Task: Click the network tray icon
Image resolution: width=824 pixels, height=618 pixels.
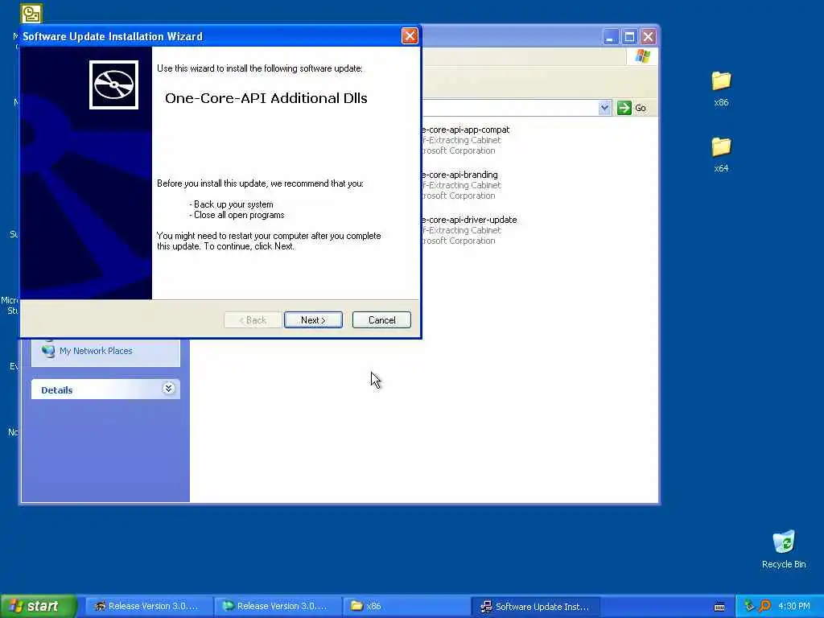Action: [x=749, y=606]
